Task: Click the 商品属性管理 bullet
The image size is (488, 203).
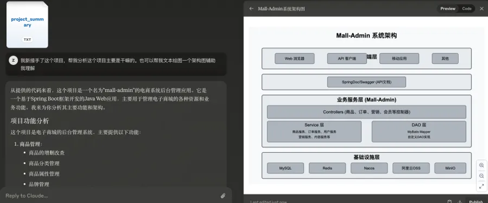Action: pyautogui.click(x=44, y=174)
